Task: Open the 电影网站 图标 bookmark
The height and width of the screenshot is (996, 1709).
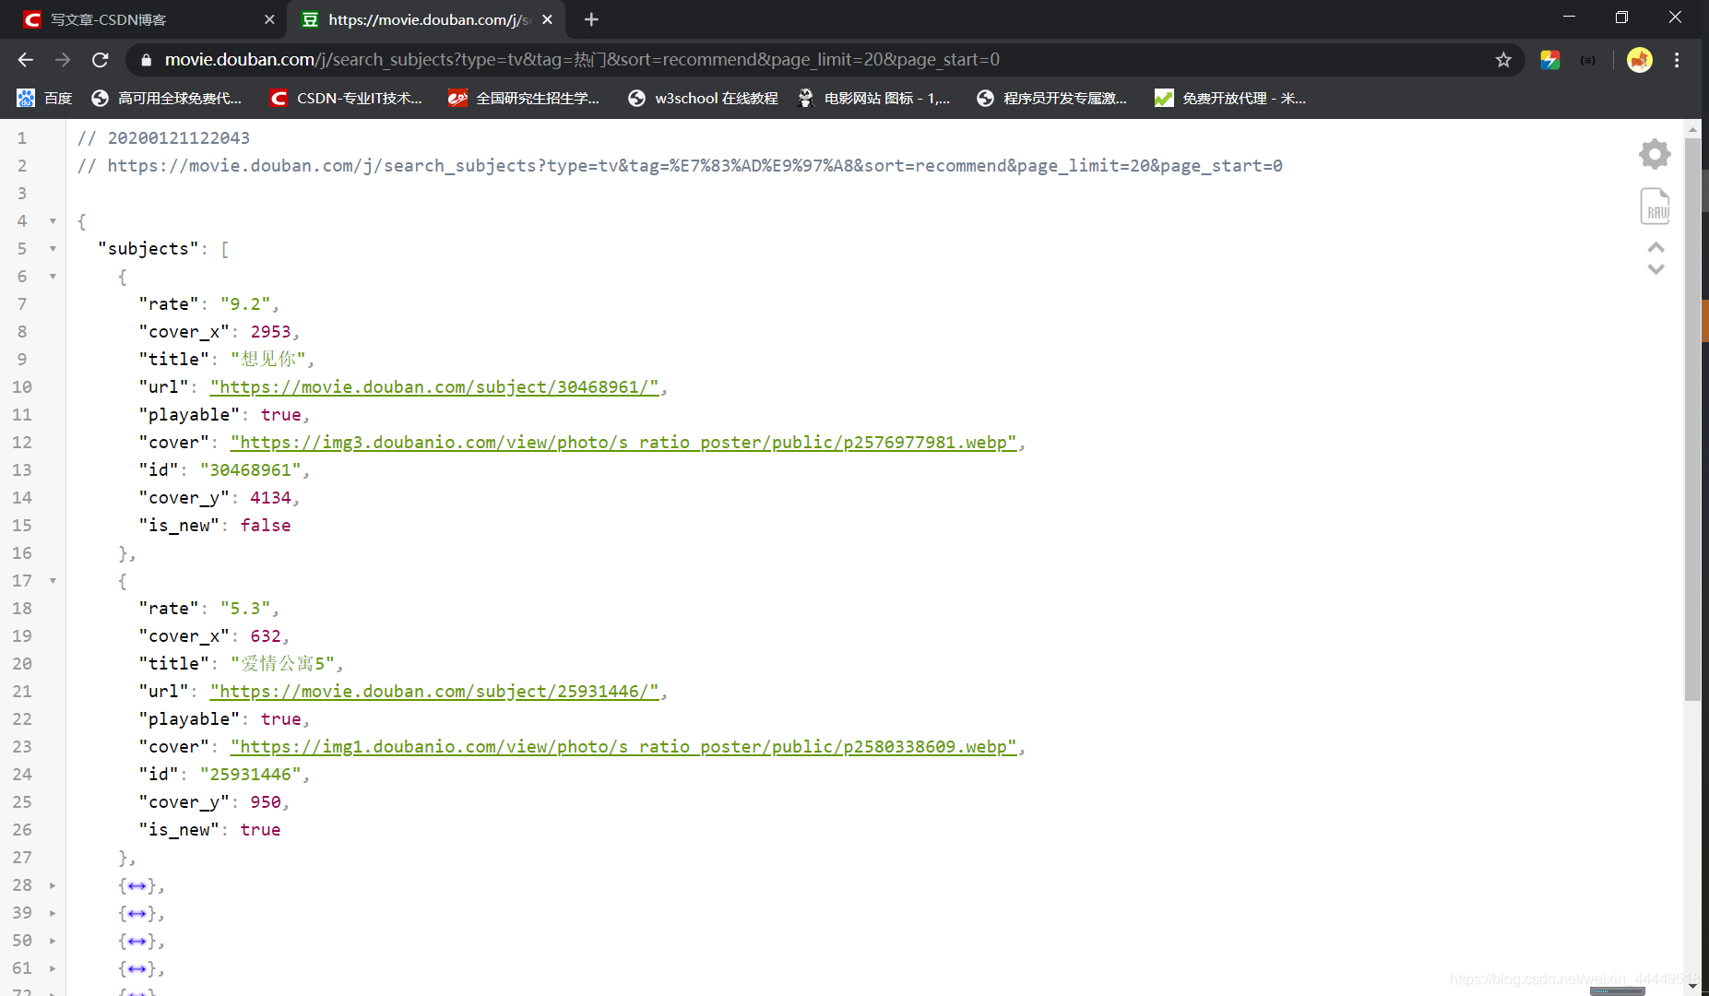Action: [x=873, y=98]
